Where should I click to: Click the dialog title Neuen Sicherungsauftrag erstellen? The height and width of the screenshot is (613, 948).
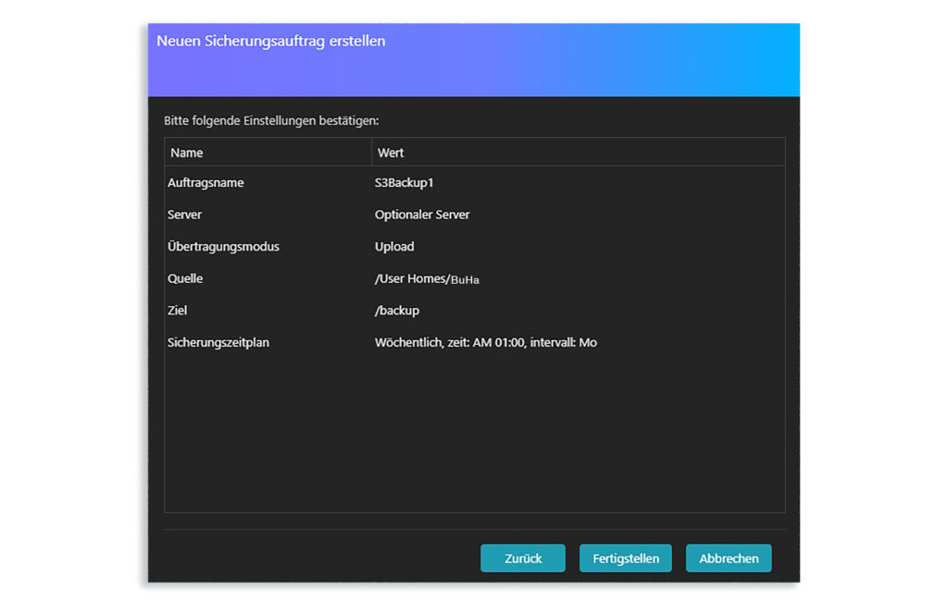point(270,42)
